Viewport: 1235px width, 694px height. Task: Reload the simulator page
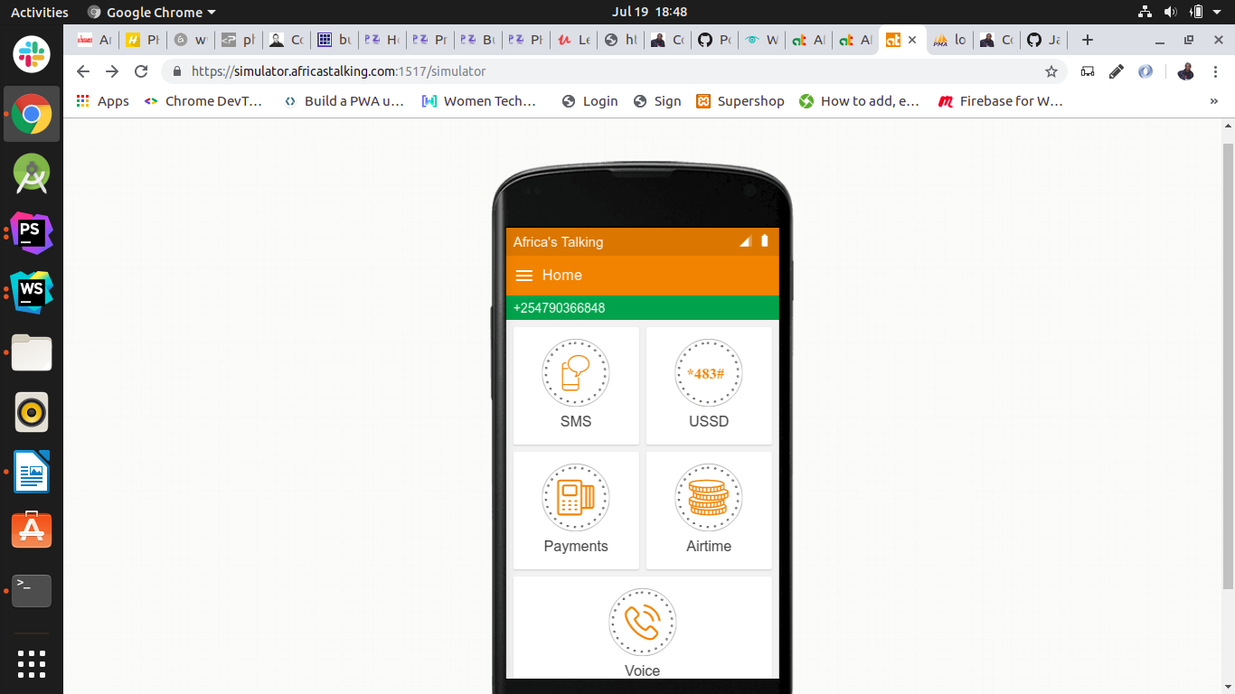click(x=141, y=71)
